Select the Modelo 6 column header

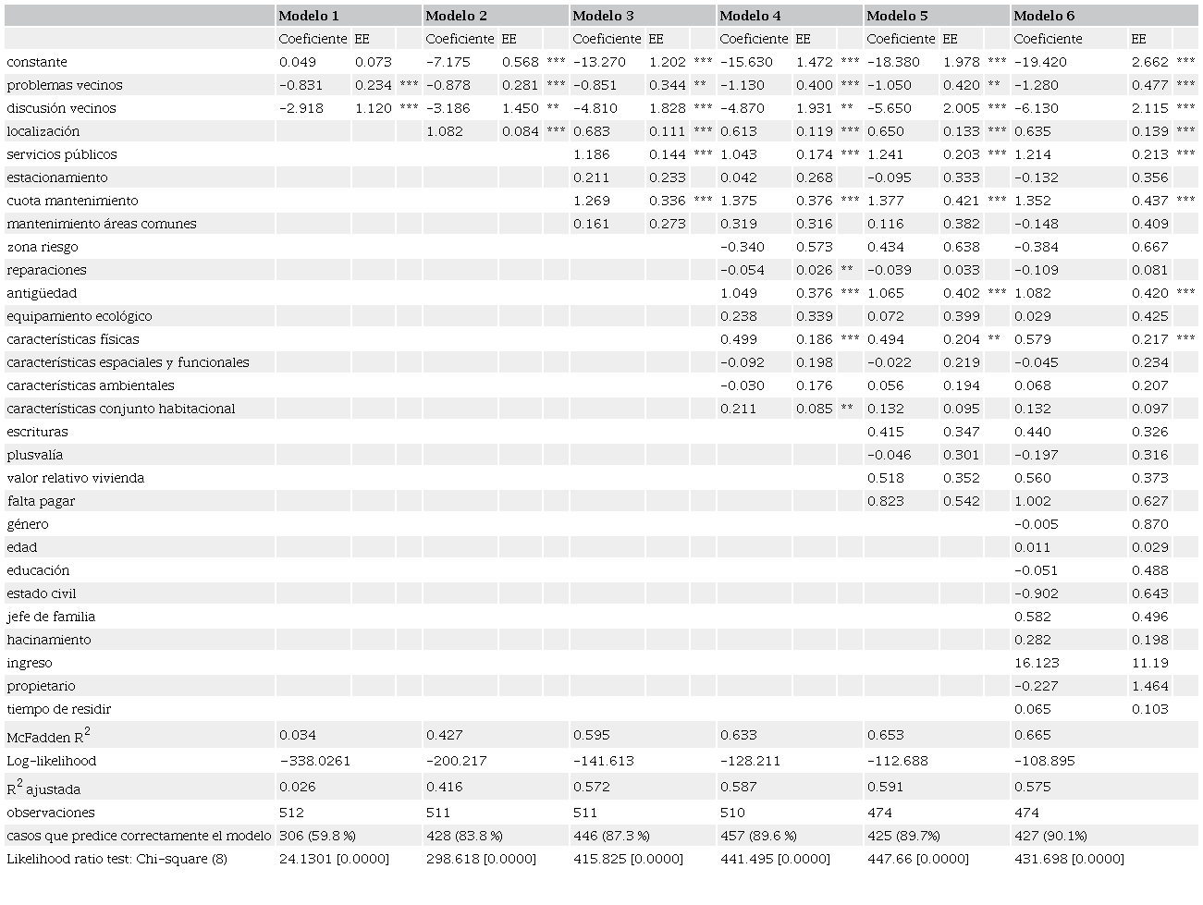pos(1040,16)
